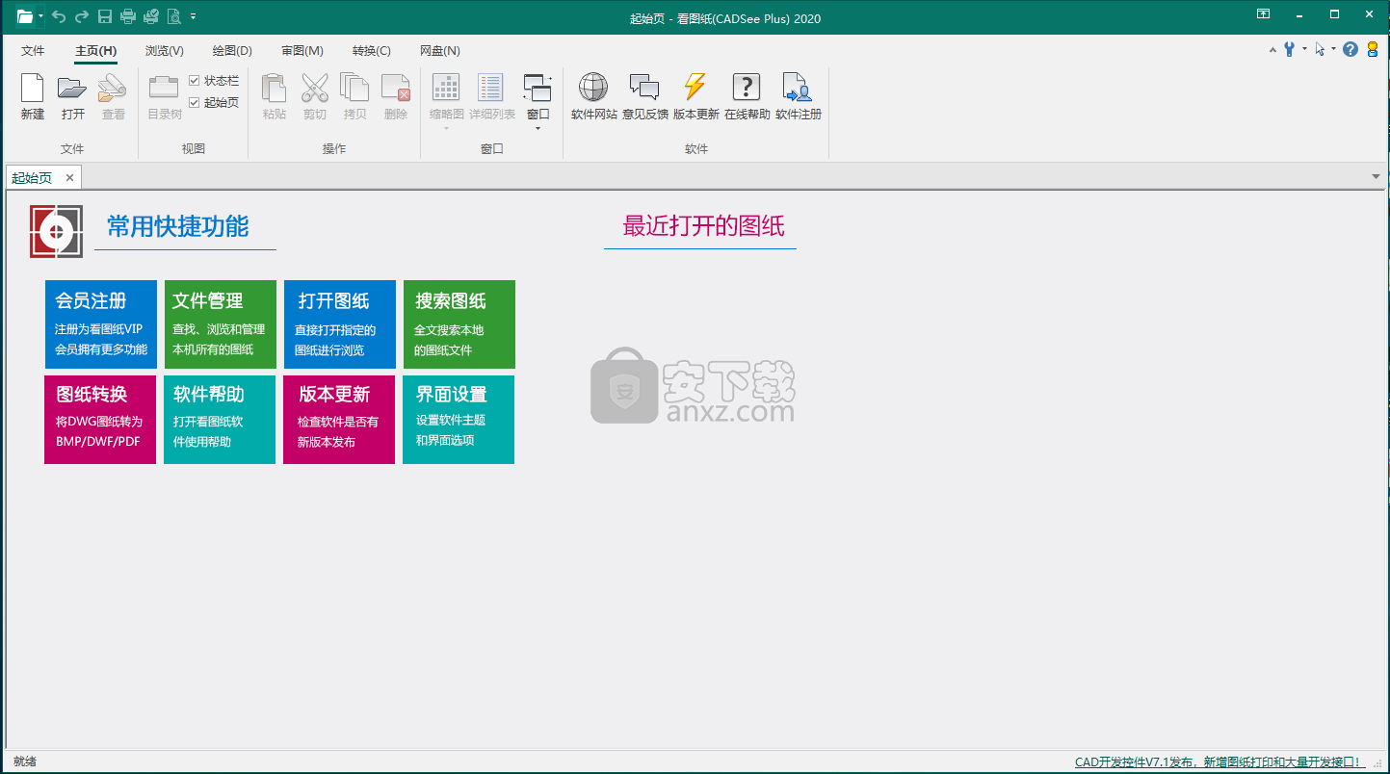
Task: Click the 最近打开的图纸 heading text
Action: [703, 226]
